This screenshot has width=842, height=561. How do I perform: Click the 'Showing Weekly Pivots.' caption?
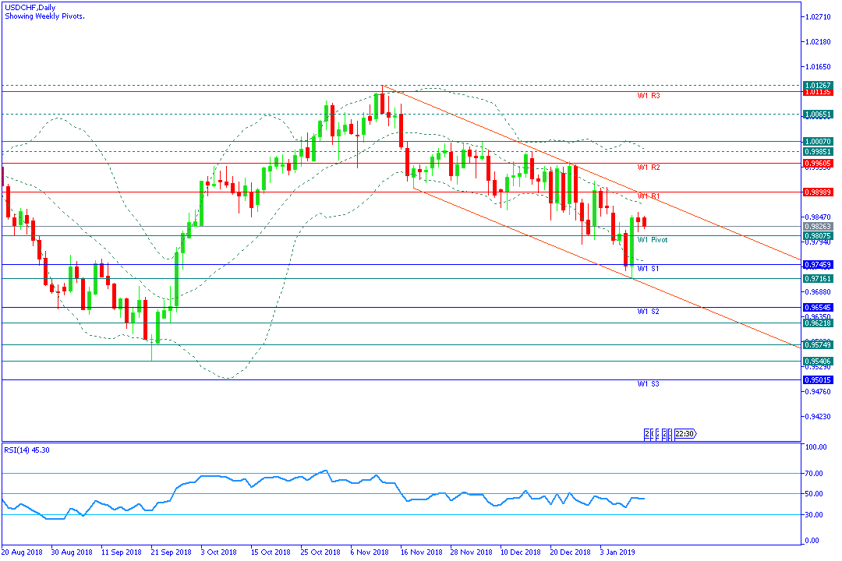click(44, 16)
